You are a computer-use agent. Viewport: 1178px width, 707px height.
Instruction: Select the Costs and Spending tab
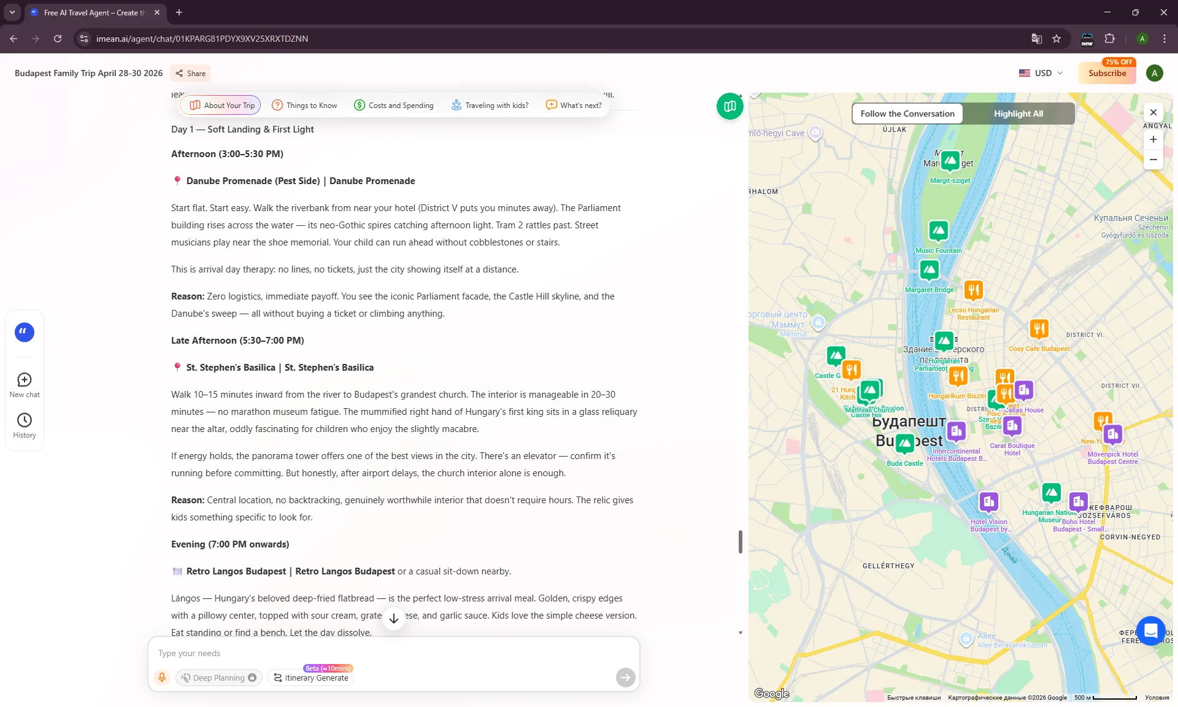click(x=393, y=106)
